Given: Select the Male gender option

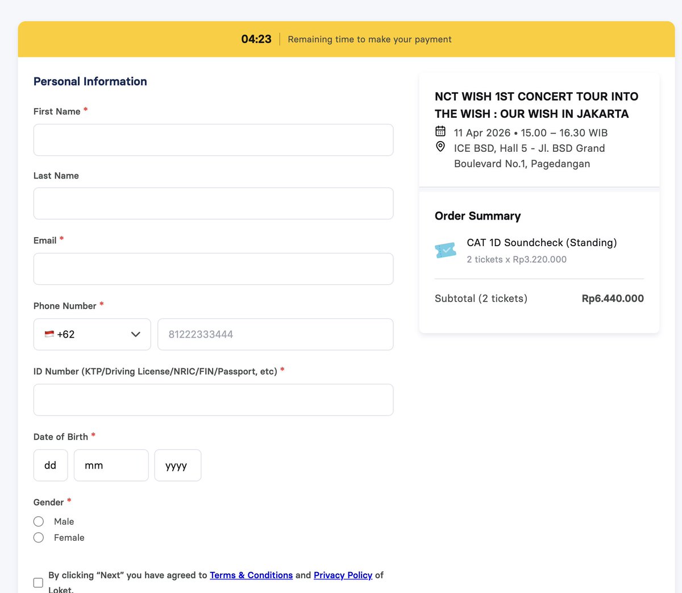Looking at the screenshot, I should (39, 521).
